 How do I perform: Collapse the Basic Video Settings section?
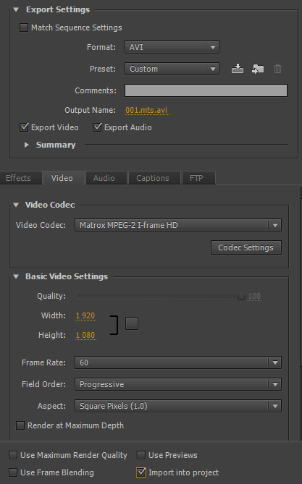pyautogui.click(x=16, y=276)
